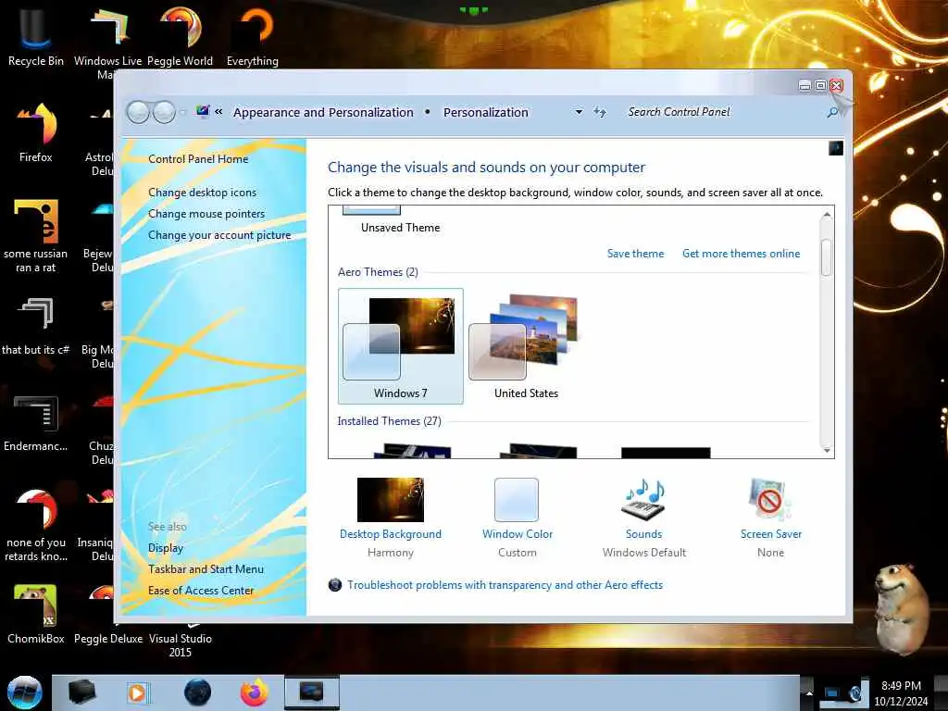
Task: Open Taskbar and Start Menu link
Action: [x=206, y=569]
